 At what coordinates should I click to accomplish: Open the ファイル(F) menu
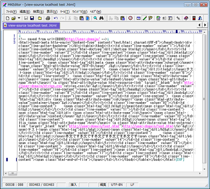pyautogui.click(x=11, y=12)
